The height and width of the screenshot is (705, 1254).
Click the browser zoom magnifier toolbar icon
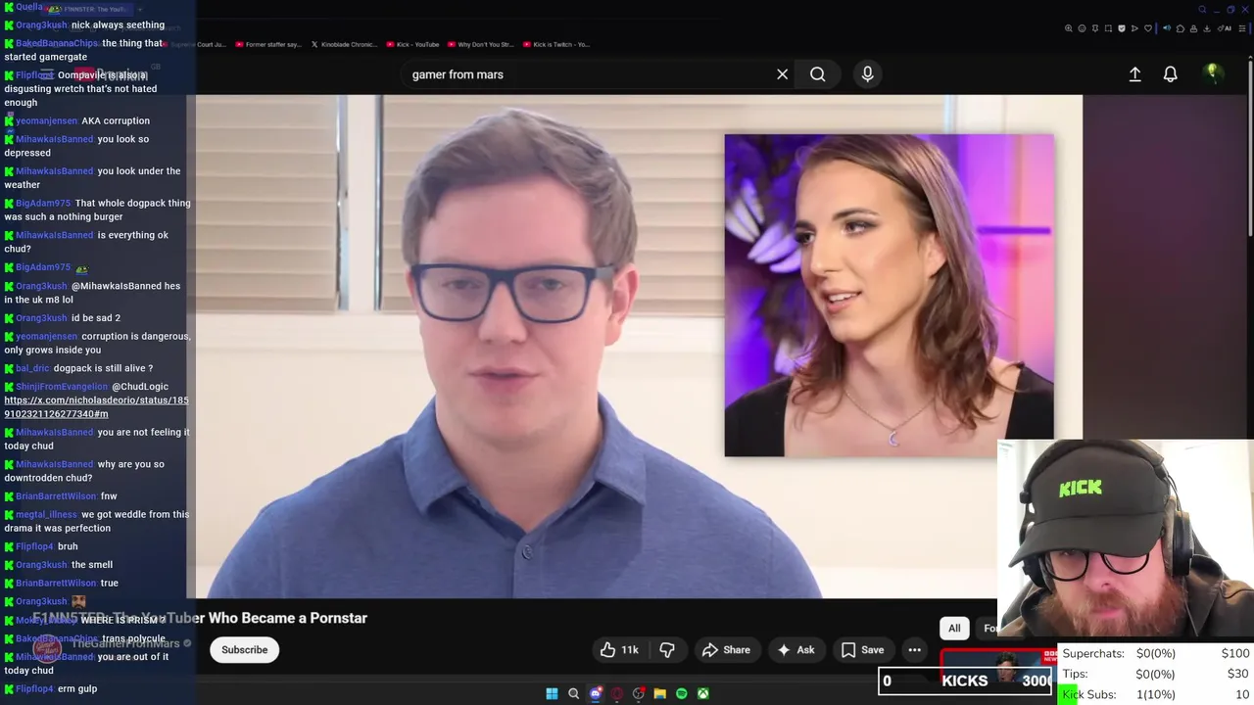pos(1068,28)
